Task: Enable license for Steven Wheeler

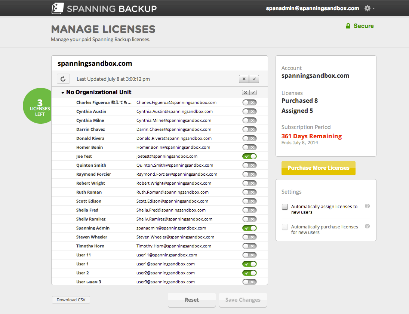Action: tap(249, 237)
